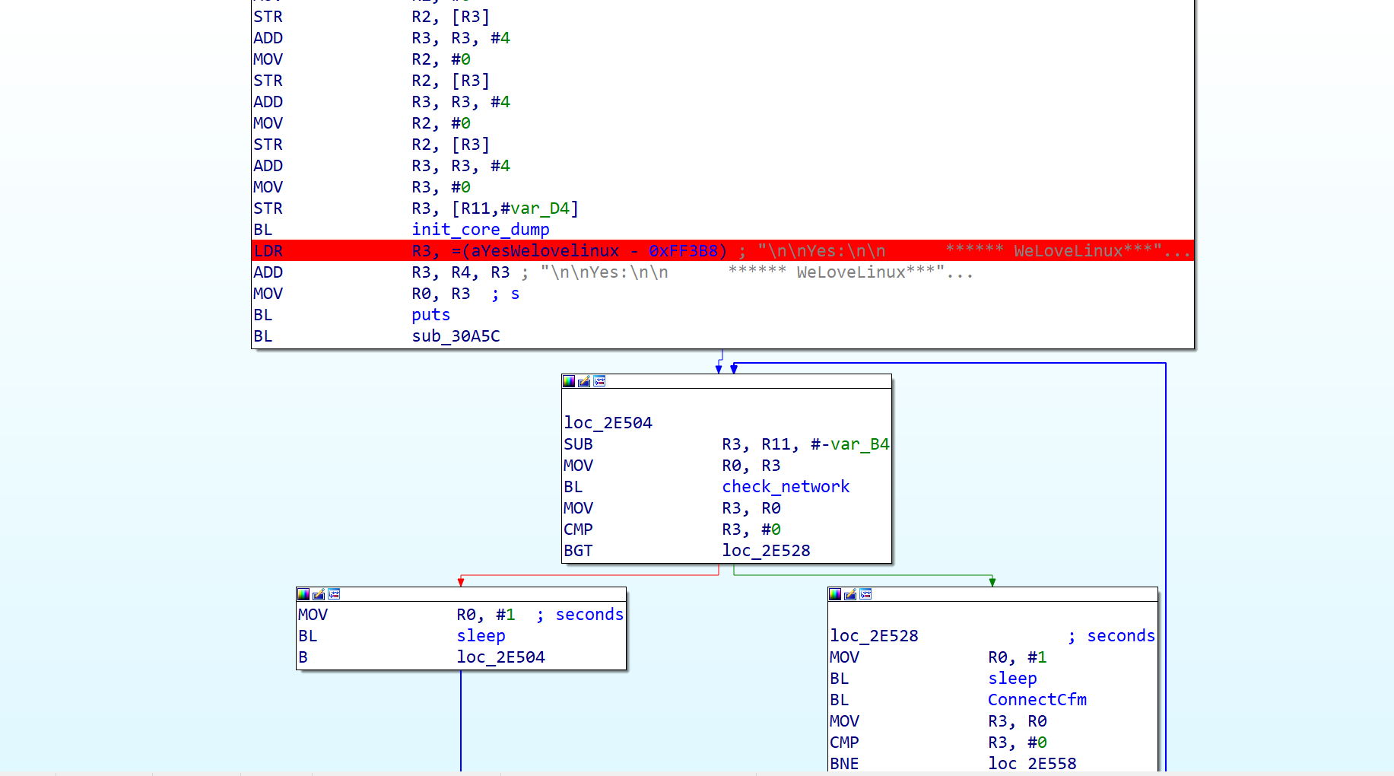Click edit pencil icon on MOV/sleep/B block
1394x776 pixels.
pos(319,594)
